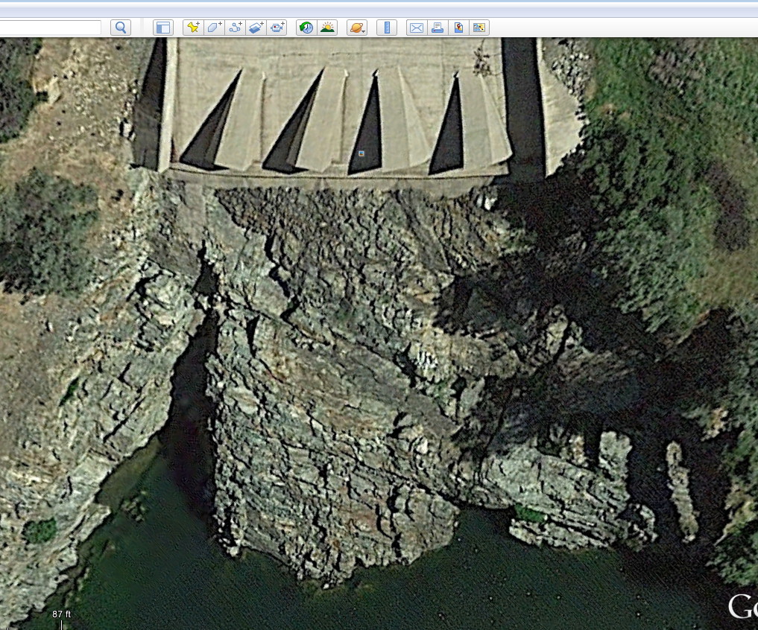View this location in Google Maps
This screenshot has width=758, height=630.
[x=458, y=28]
